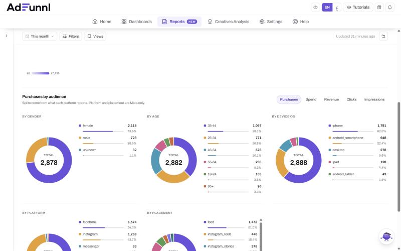Click the Reports document icon
This screenshot has height=251, width=401.
(164, 22)
